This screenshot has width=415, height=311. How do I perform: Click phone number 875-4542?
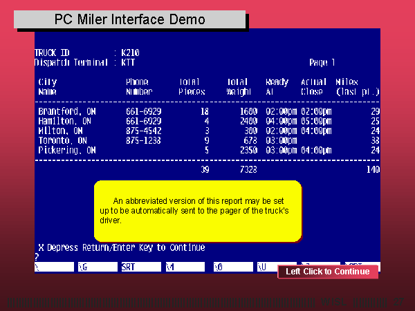pyautogui.click(x=143, y=131)
